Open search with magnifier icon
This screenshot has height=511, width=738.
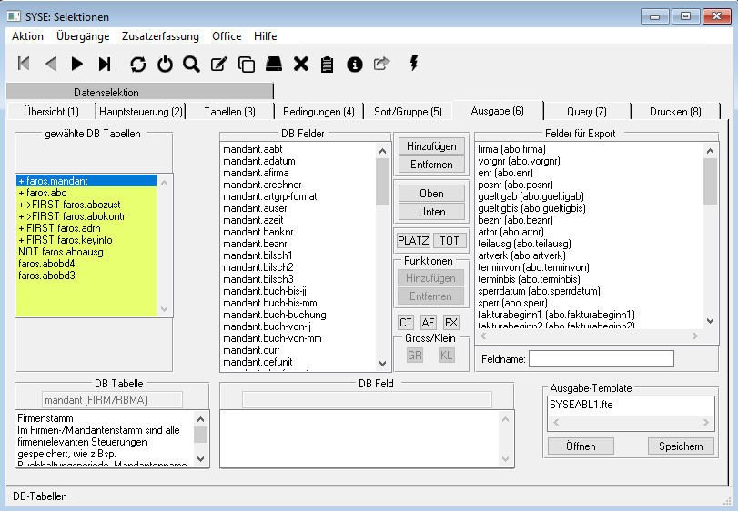coord(192,64)
